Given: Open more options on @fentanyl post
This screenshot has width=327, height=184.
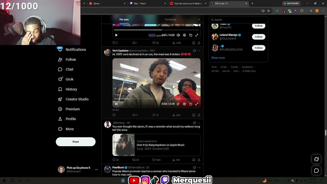Looking at the screenshot, I should tap(199, 123).
